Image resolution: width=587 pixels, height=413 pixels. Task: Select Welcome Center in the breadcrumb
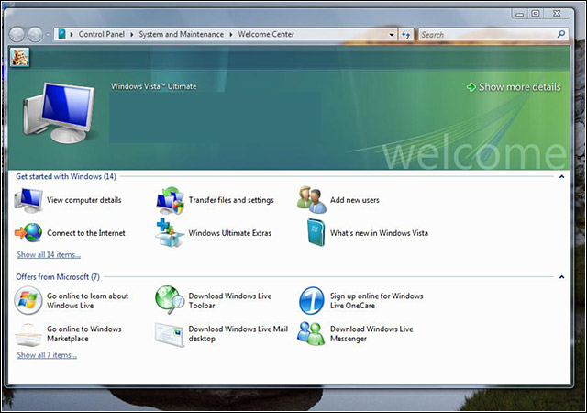click(x=266, y=34)
